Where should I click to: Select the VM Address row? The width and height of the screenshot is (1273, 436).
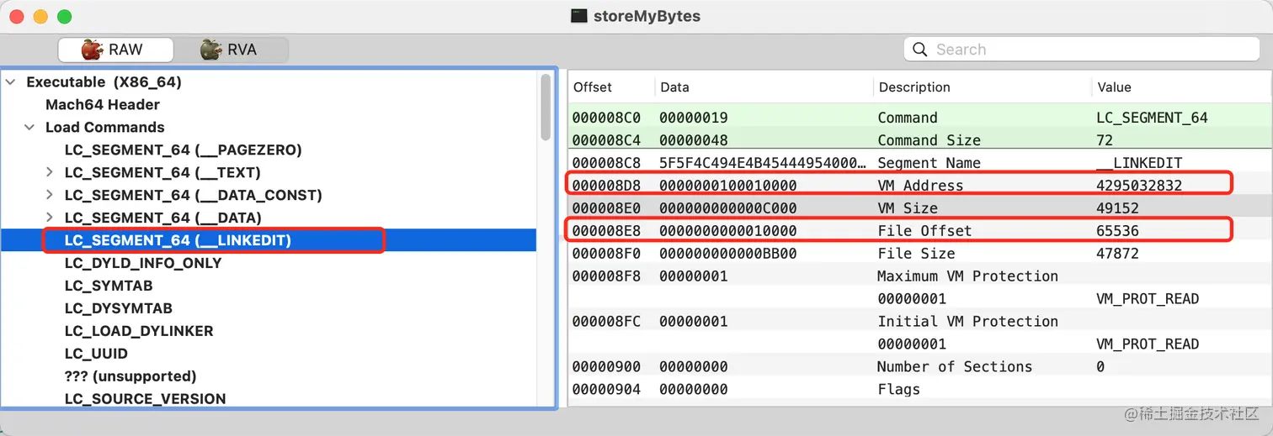[919, 186]
